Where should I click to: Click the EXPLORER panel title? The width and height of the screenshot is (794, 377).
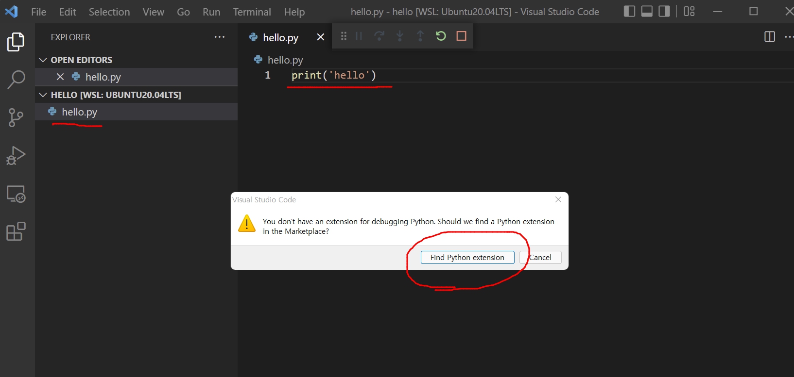(x=70, y=37)
